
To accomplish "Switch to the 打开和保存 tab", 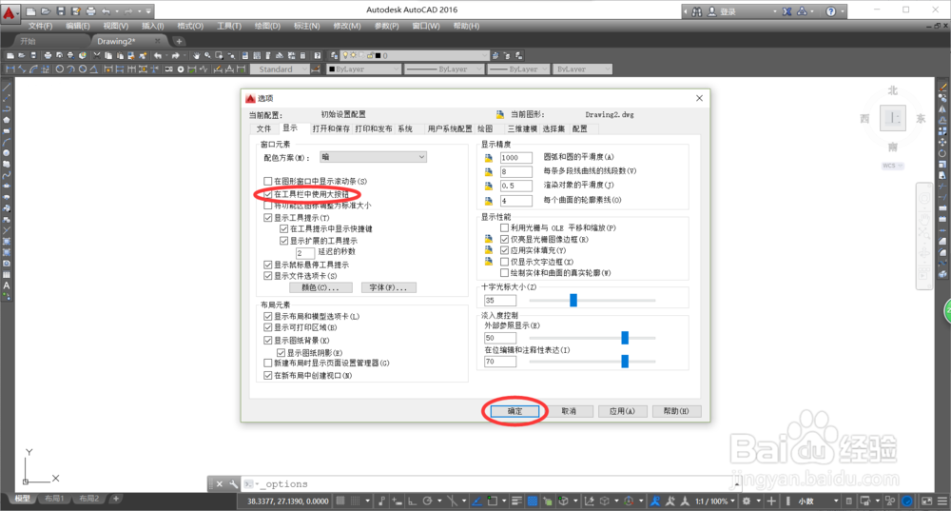I will pos(331,128).
